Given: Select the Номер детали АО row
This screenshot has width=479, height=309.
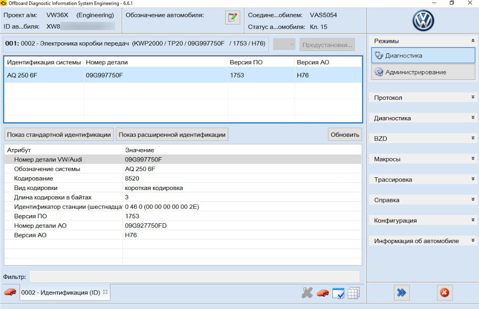Looking at the screenshot, I should (x=183, y=226).
